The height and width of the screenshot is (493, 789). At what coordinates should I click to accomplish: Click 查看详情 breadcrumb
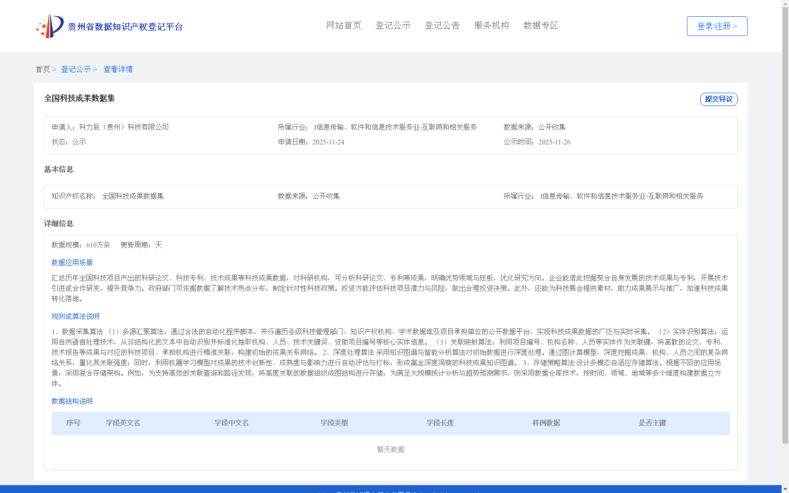tap(118, 69)
